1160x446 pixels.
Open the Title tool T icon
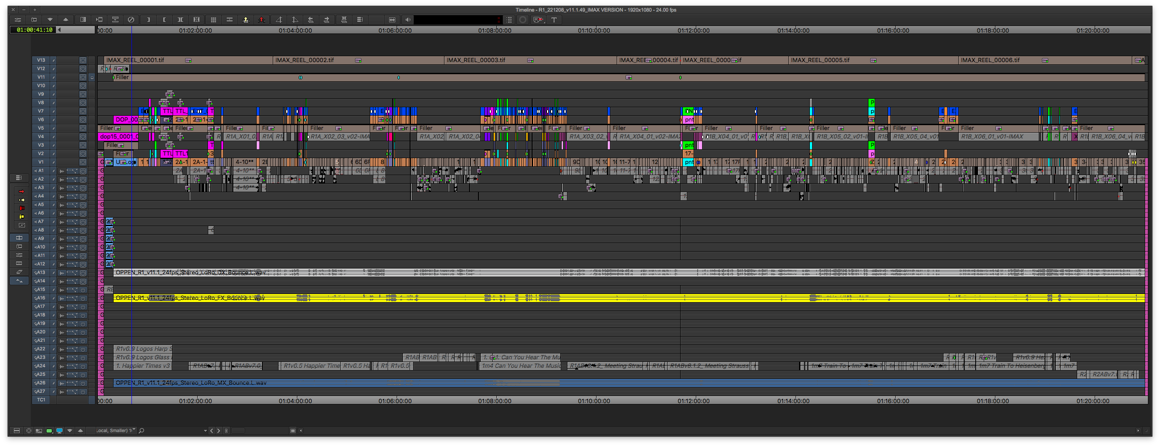pos(554,20)
